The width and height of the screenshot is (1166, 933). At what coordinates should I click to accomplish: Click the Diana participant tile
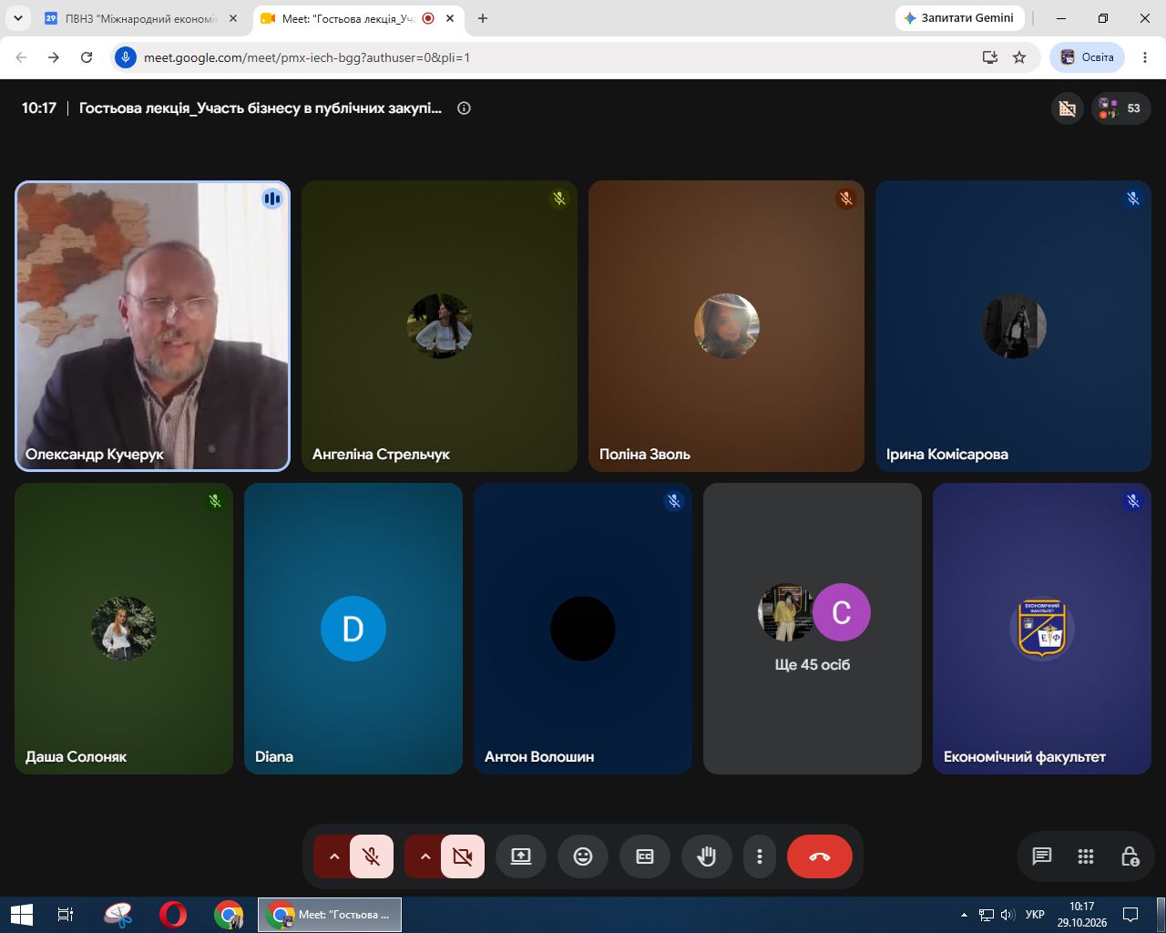coord(353,629)
